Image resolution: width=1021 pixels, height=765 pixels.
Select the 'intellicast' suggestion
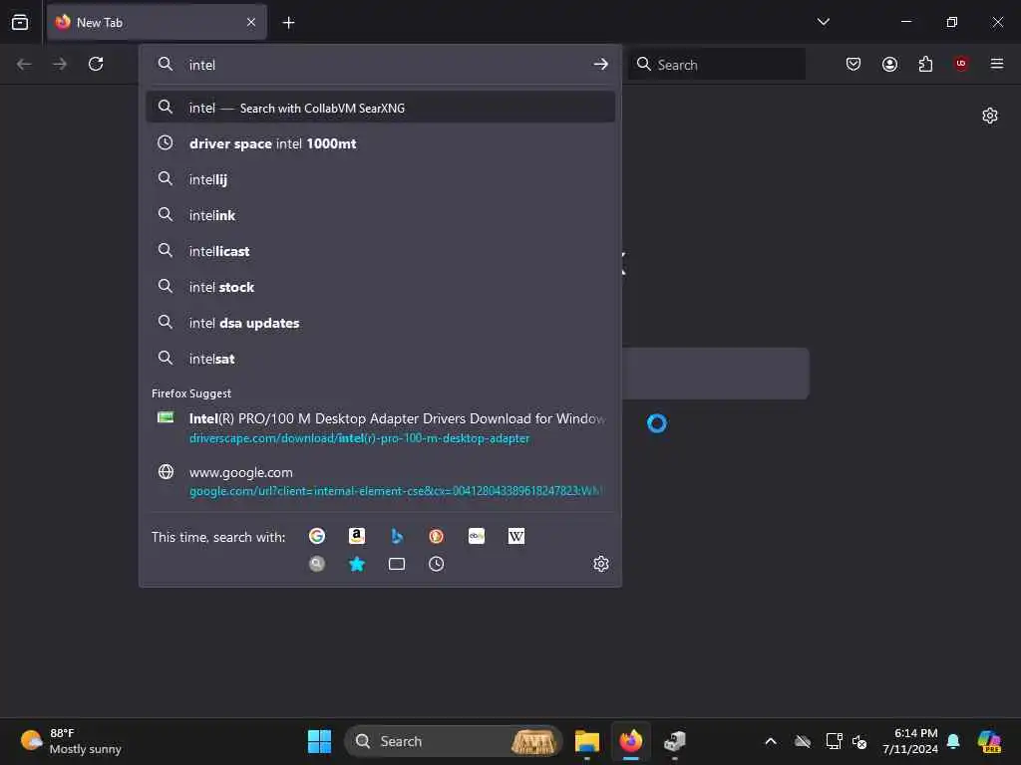point(380,251)
